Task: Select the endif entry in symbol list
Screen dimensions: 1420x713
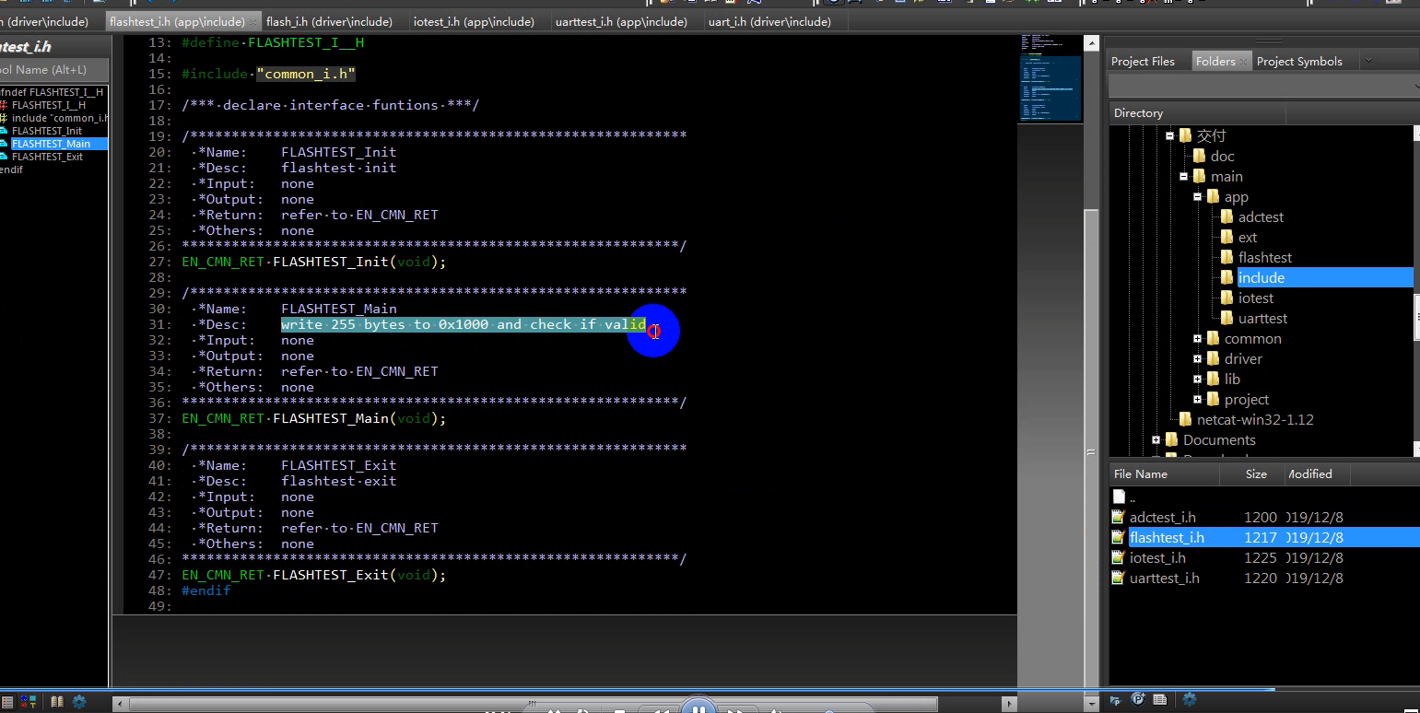Action: point(12,169)
